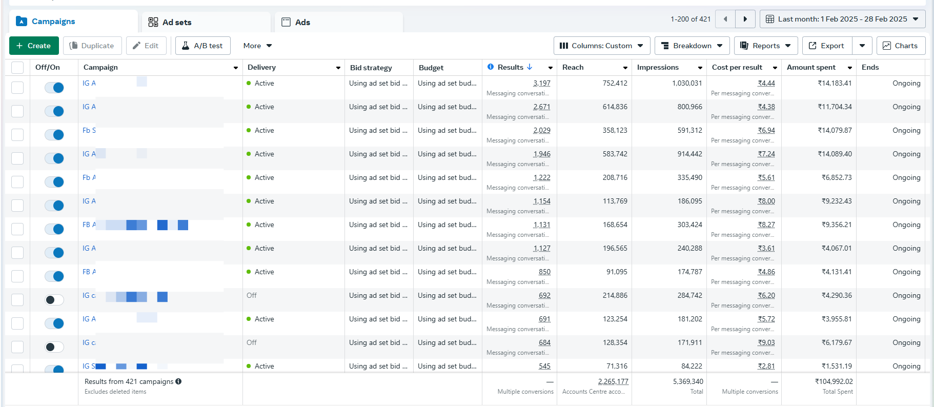Go to previous page of campaigns
The height and width of the screenshot is (407, 934).
click(x=725, y=19)
